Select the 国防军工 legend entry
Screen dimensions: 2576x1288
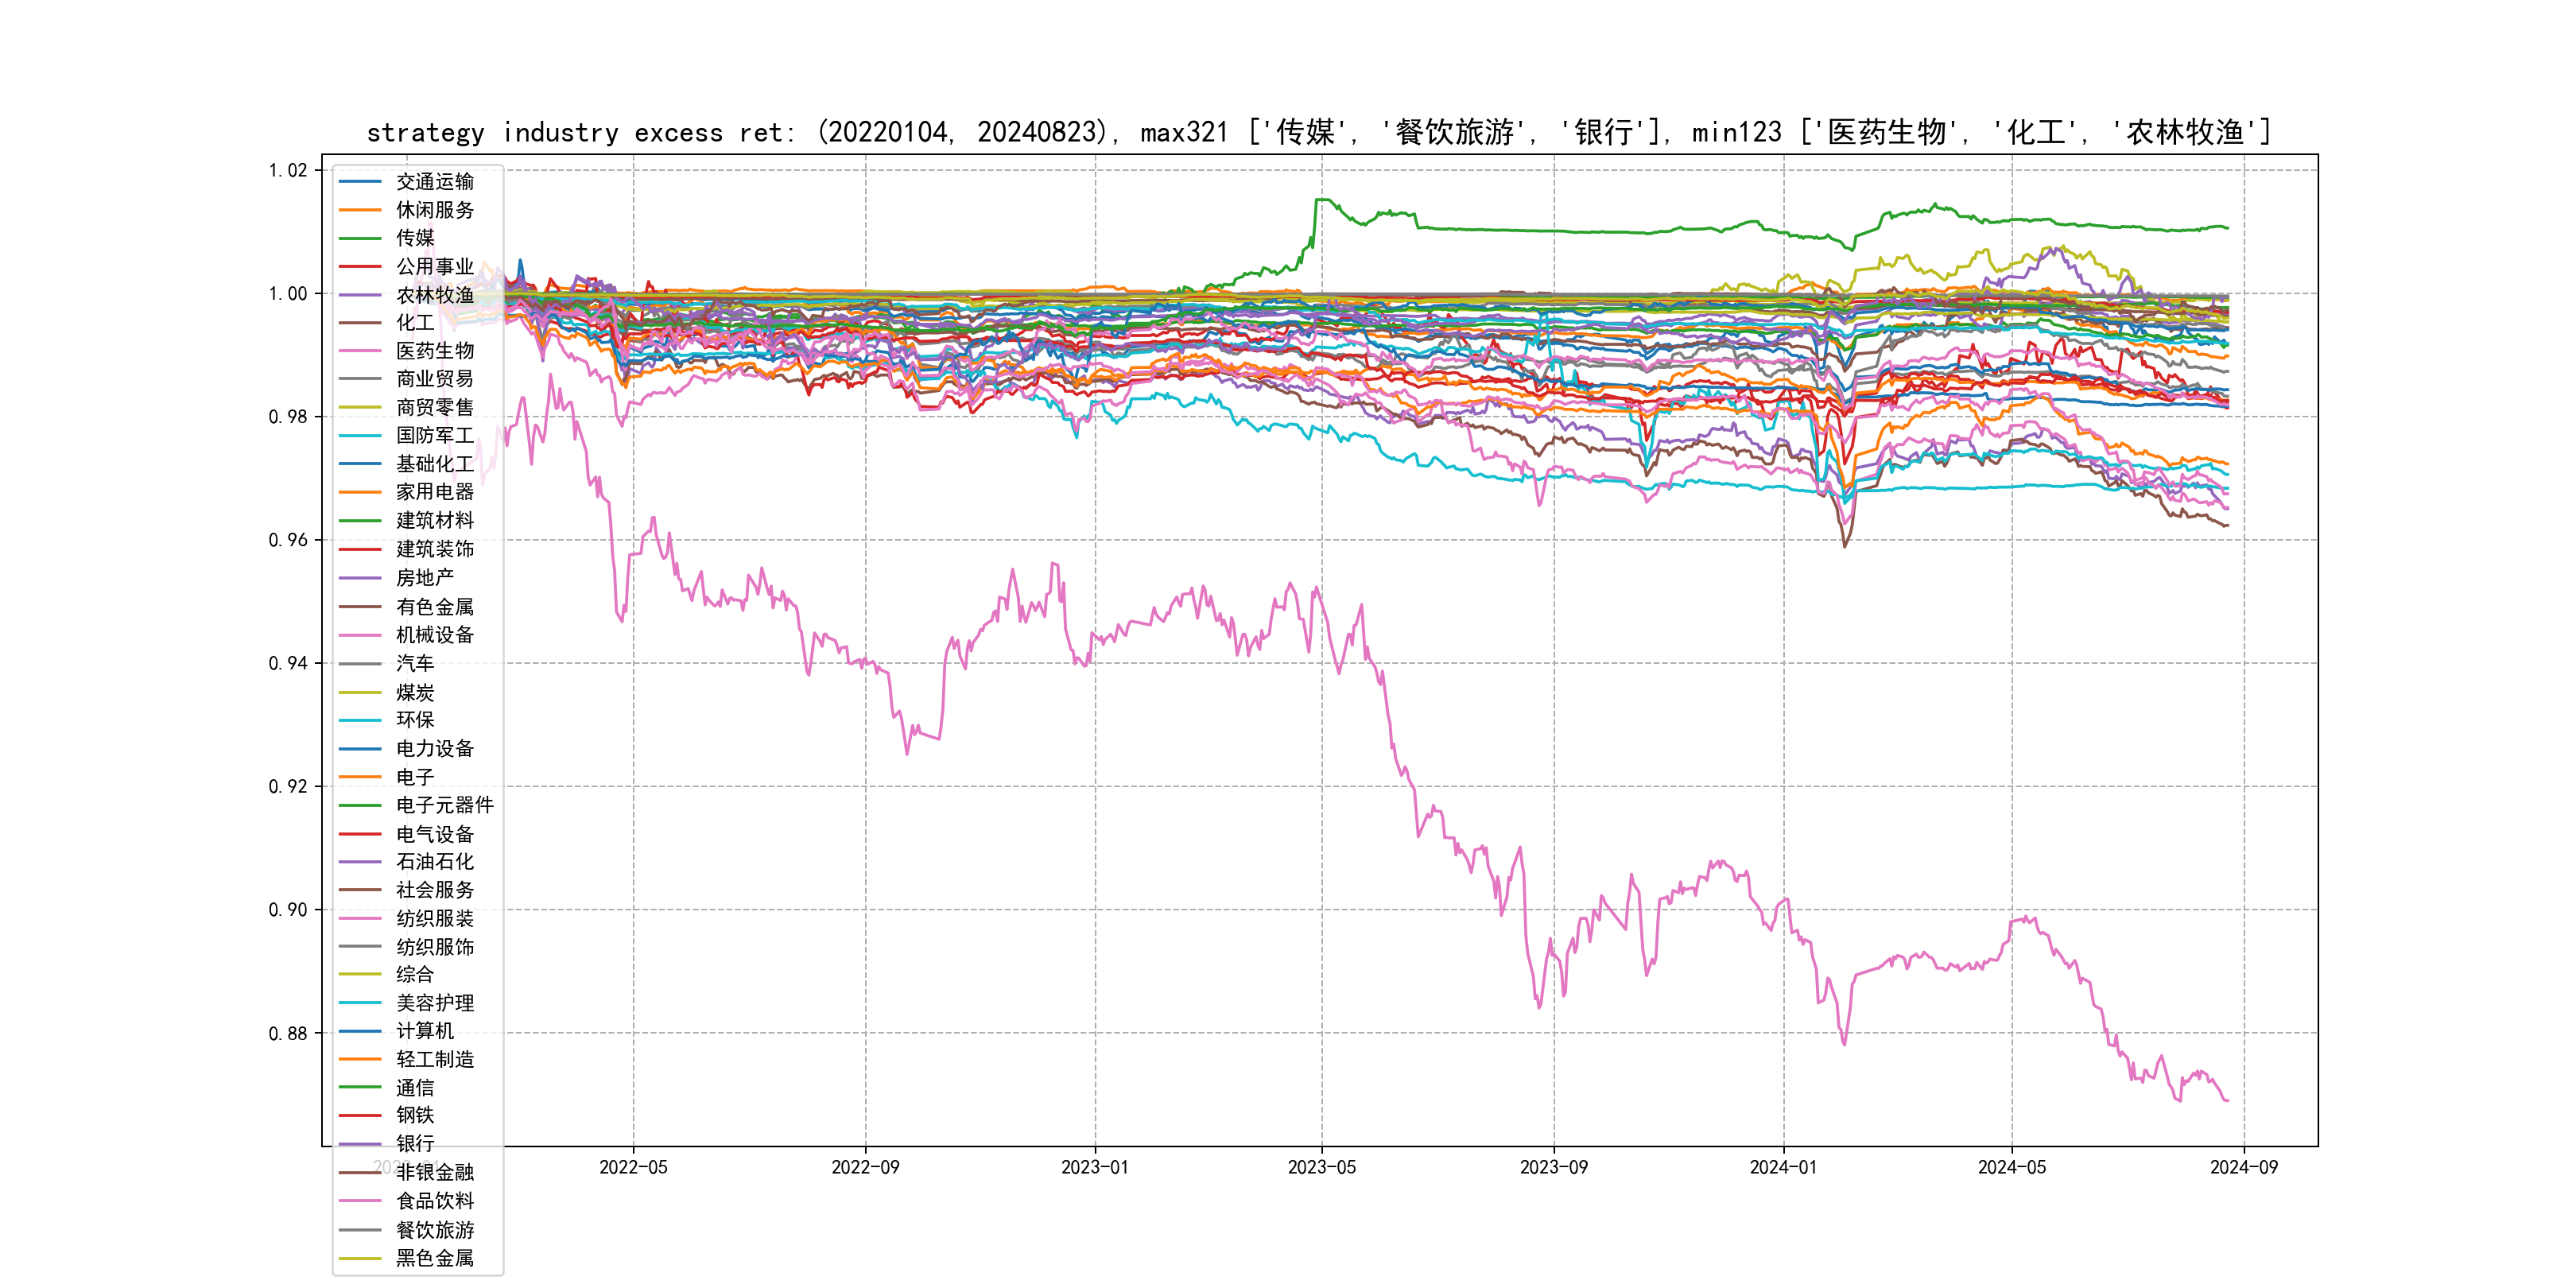point(434,435)
